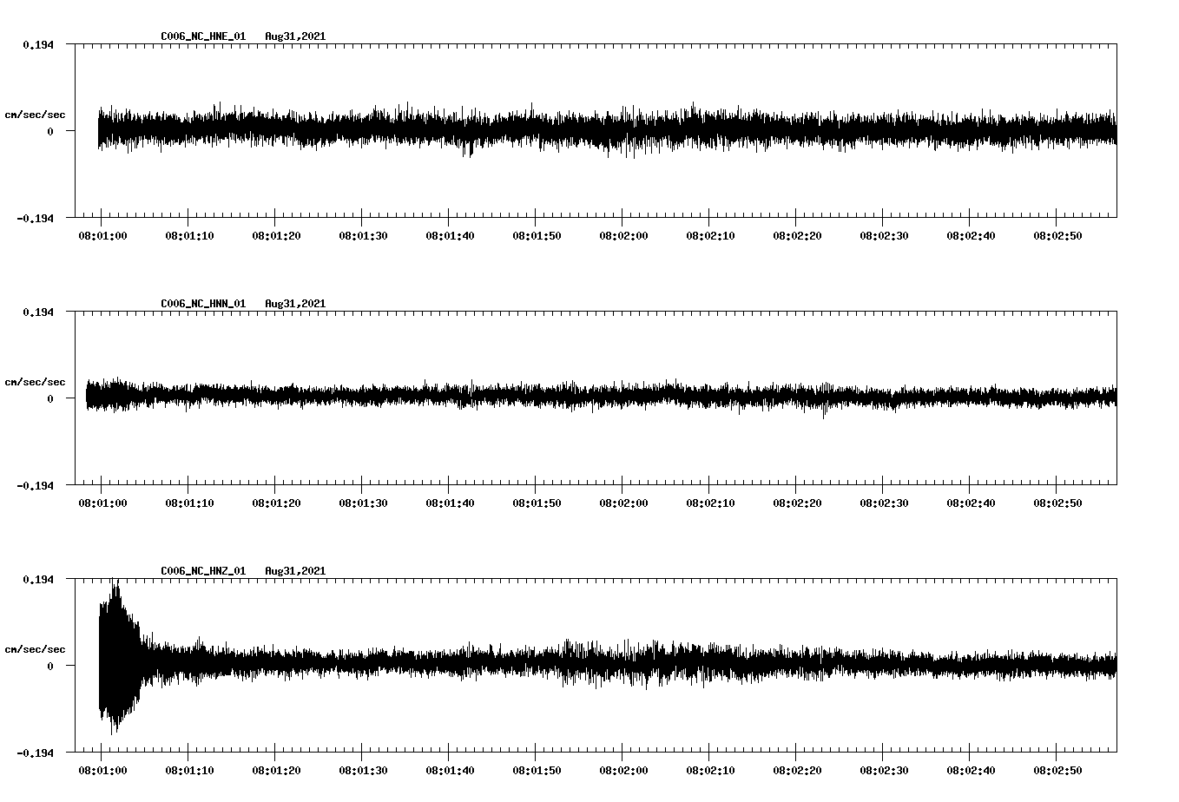1179x802 pixels.
Task: Click 08:01:20 on the HNE time axis
Action: click(x=276, y=236)
